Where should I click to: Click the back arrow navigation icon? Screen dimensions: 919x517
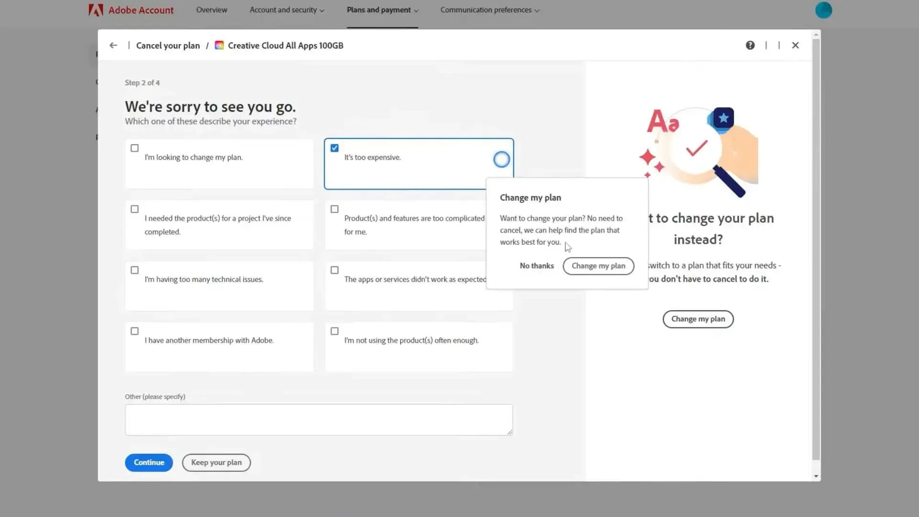(113, 45)
